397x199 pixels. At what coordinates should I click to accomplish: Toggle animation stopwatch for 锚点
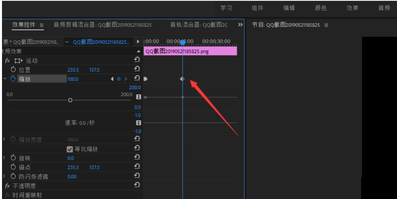click(13, 167)
